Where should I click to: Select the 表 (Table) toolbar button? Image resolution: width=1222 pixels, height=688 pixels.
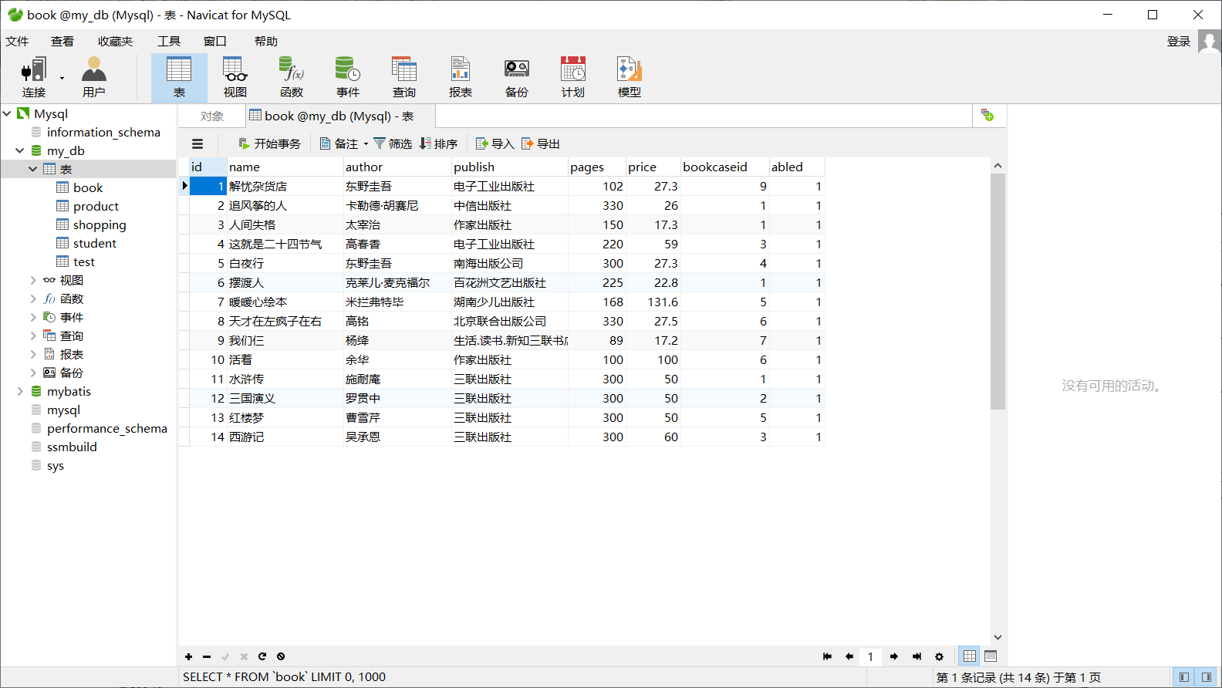click(179, 78)
